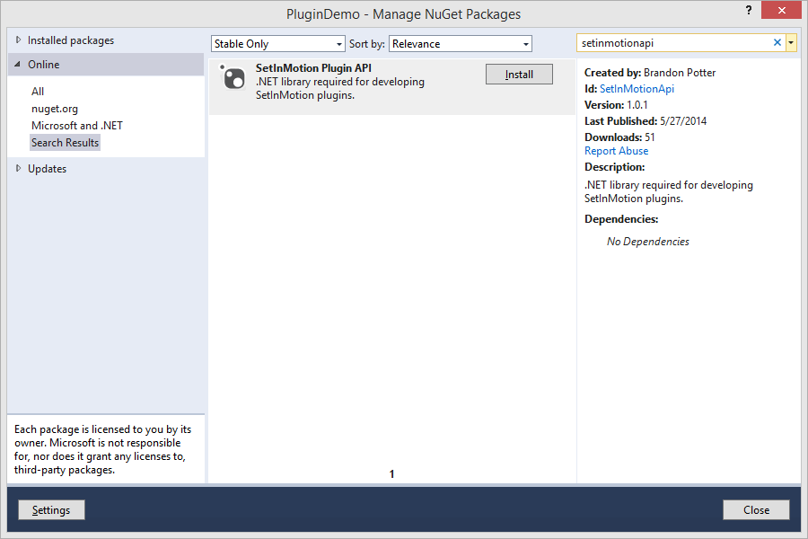
Task: Click the SetInMotion package icon
Action: [233, 77]
